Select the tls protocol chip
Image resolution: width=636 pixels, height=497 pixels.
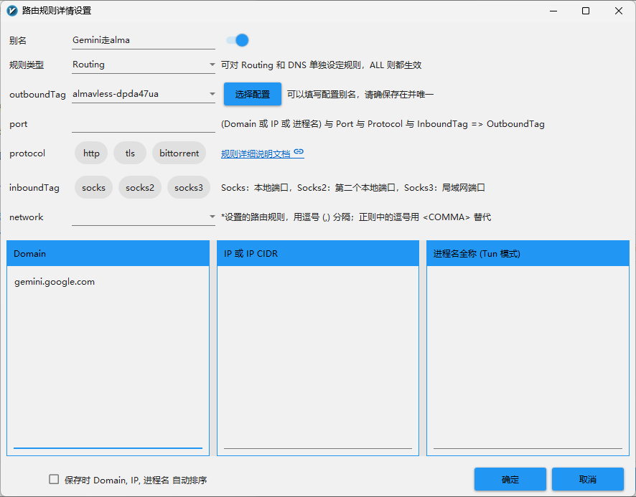pos(130,153)
